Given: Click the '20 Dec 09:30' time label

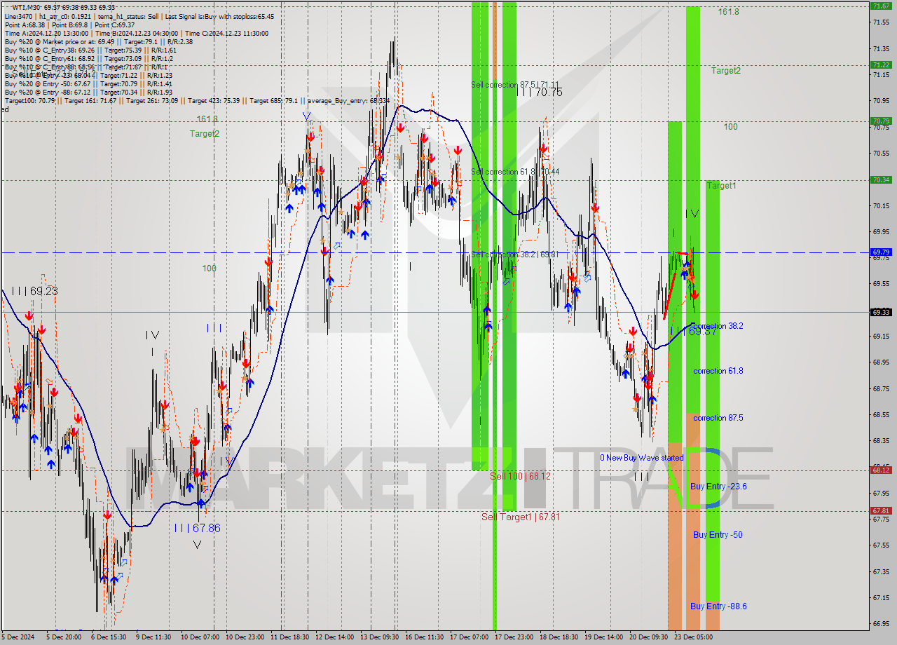Looking at the screenshot, I should (x=648, y=637).
